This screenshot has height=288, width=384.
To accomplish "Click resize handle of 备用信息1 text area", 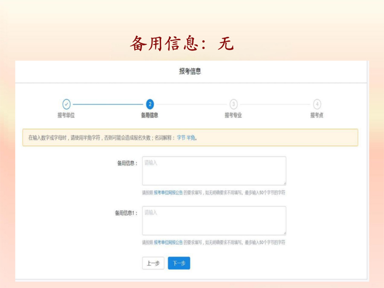I will click(284, 233).
